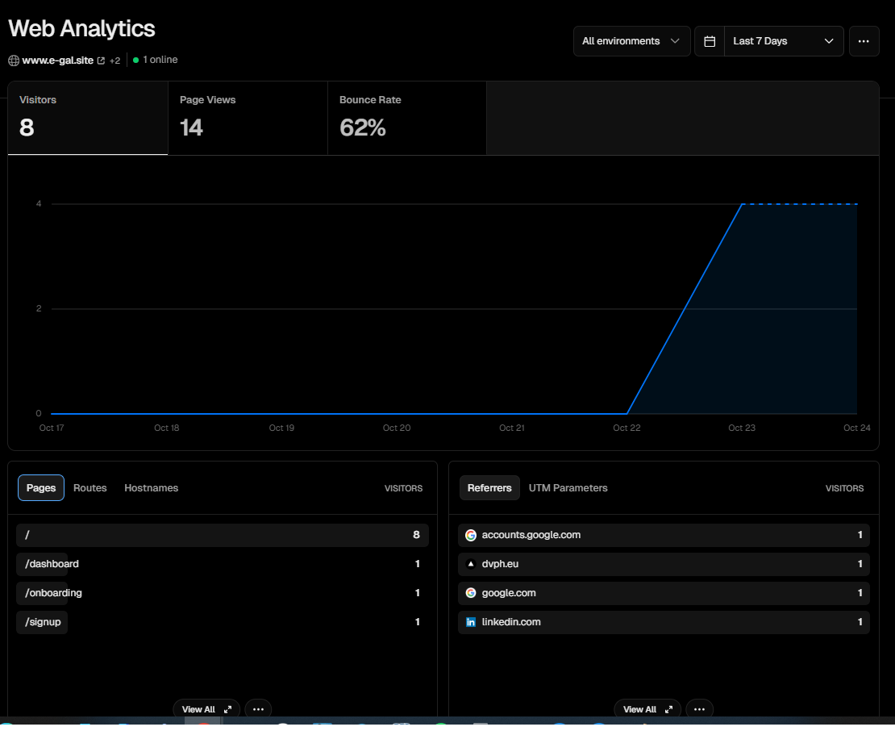Select the Page Views metric card
Screen dimensions: 895x731
[x=248, y=118]
